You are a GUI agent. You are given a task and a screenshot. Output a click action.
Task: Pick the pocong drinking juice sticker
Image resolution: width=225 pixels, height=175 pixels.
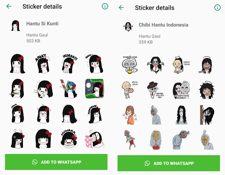(x=130, y=65)
